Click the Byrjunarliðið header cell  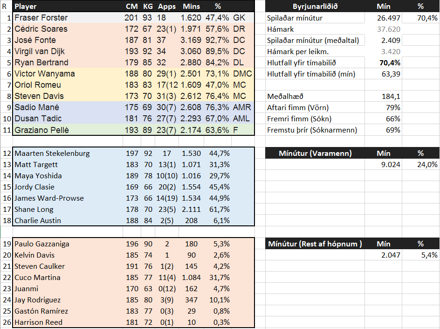(315, 6)
